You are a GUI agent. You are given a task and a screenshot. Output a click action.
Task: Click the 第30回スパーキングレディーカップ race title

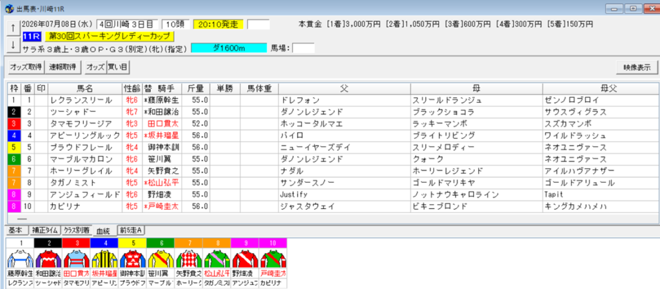(110, 36)
